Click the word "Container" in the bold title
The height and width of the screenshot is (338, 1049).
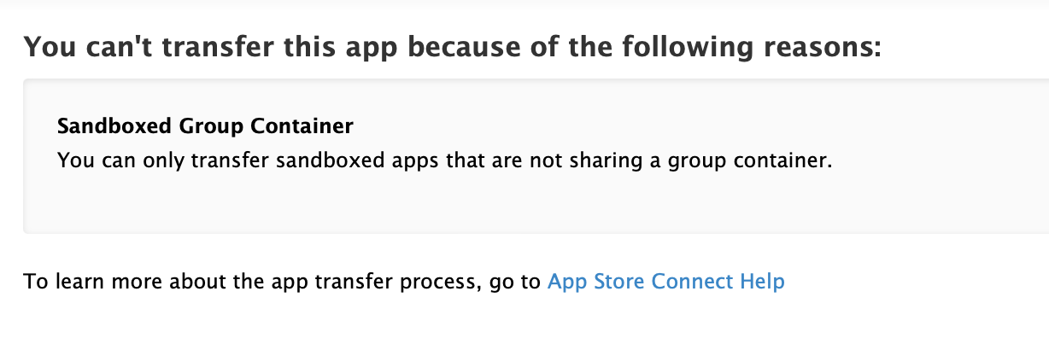point(302,126)
